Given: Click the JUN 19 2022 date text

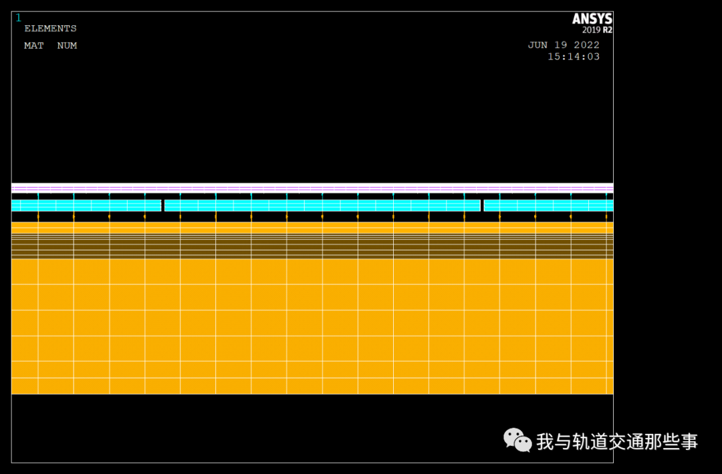Looking at the screenshot, I should (x=564, y=44).
